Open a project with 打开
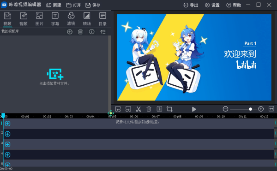The image size is (277, 171). [73, 5]
